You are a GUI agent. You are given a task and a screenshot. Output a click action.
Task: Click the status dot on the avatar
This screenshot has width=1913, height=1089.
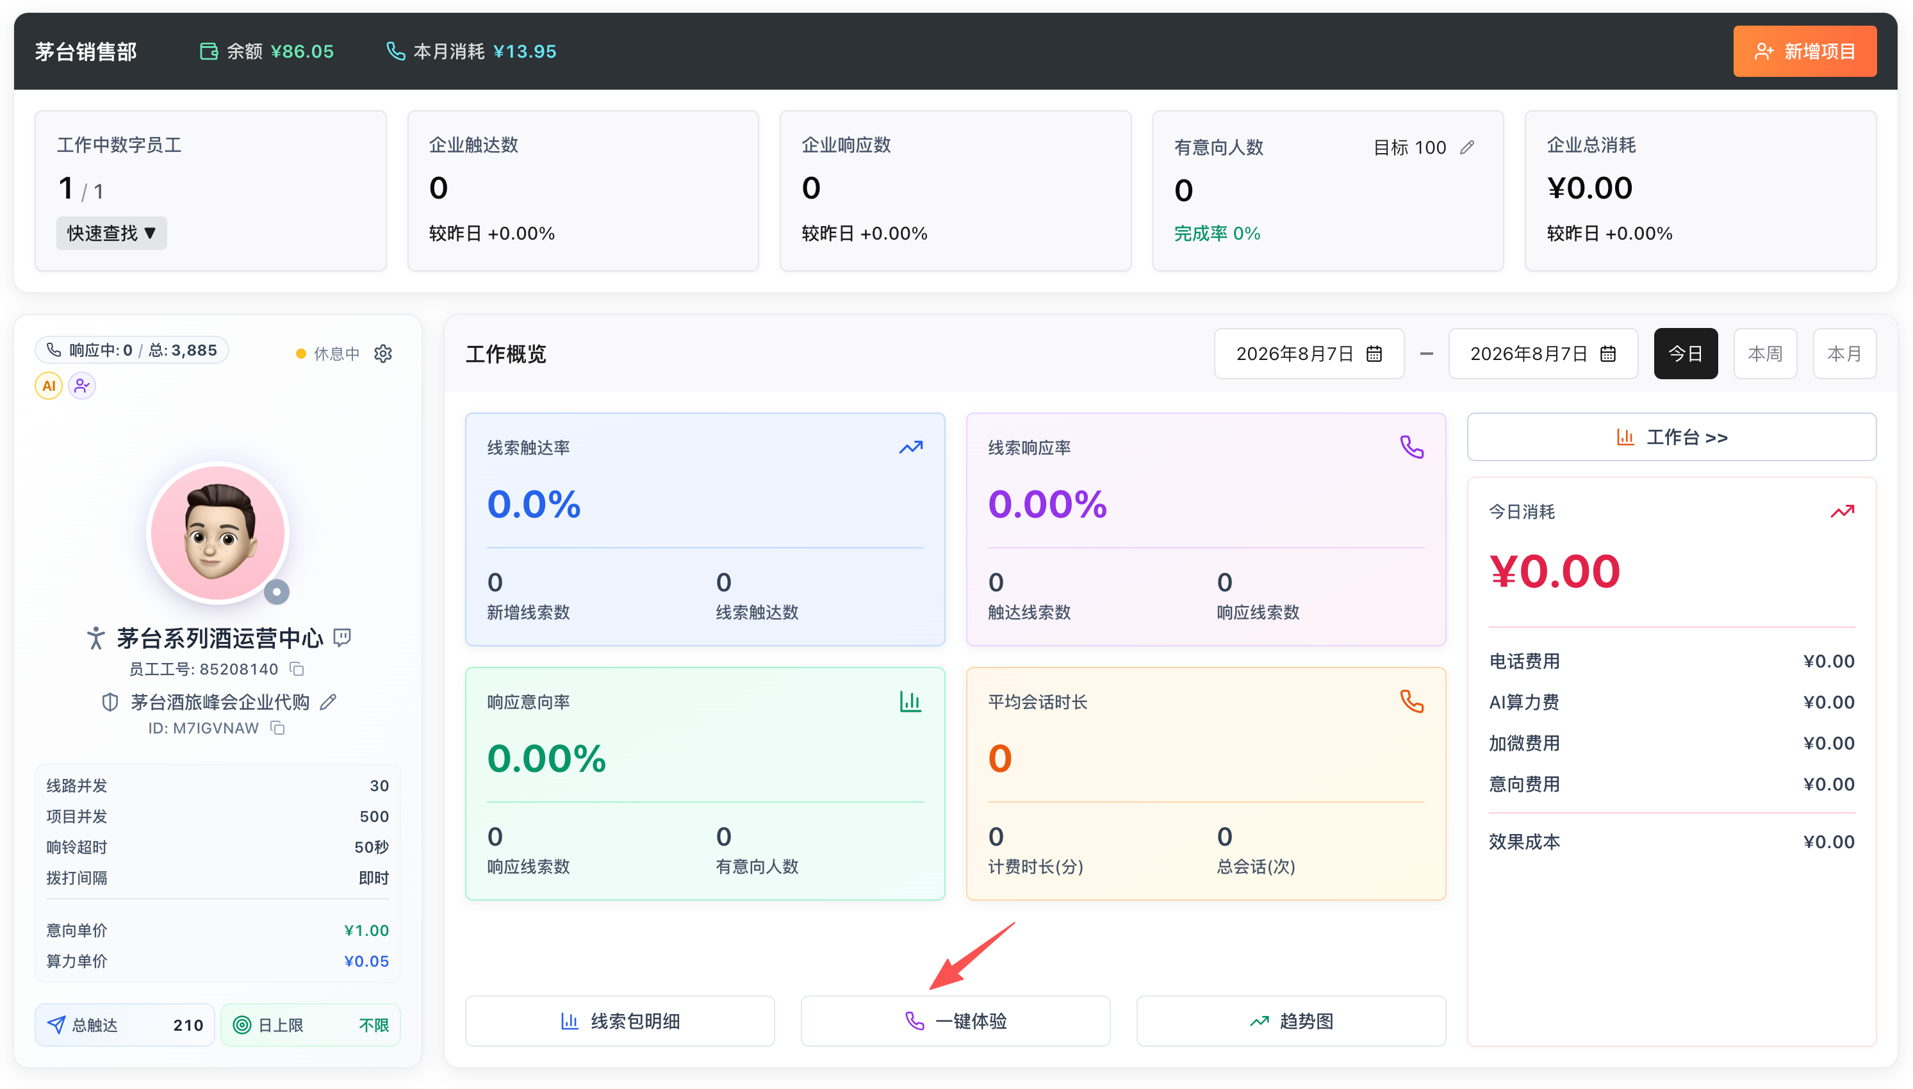(277, 592)
